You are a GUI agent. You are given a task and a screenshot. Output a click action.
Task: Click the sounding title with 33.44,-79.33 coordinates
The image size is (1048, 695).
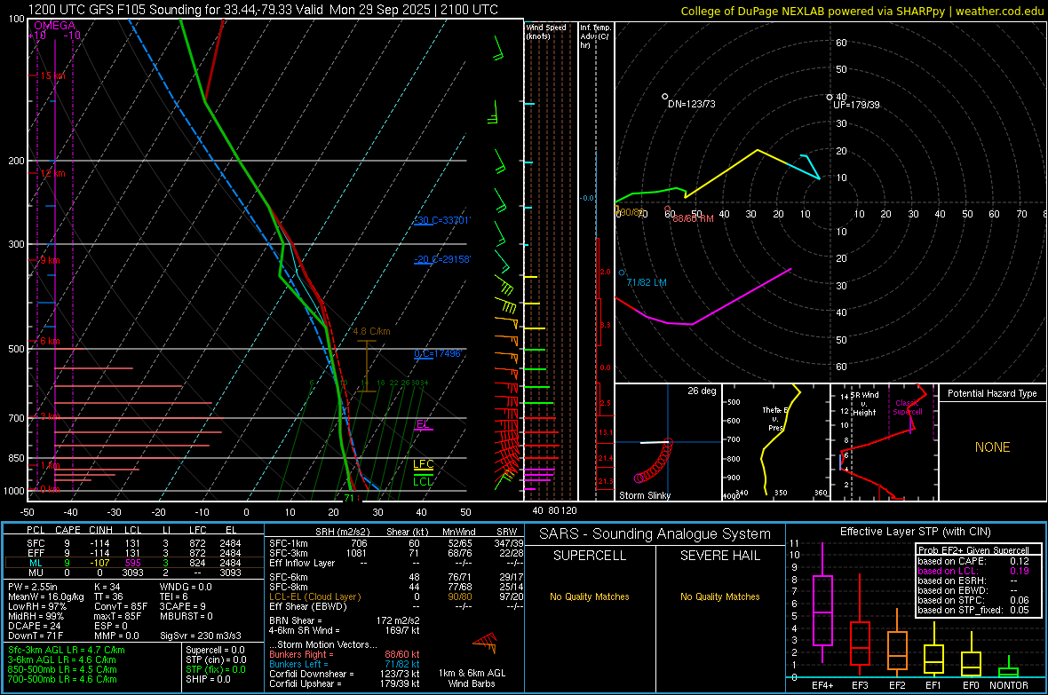[x=263, y=10]
